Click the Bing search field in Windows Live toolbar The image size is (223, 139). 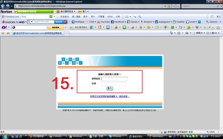[x=35, y=17]
